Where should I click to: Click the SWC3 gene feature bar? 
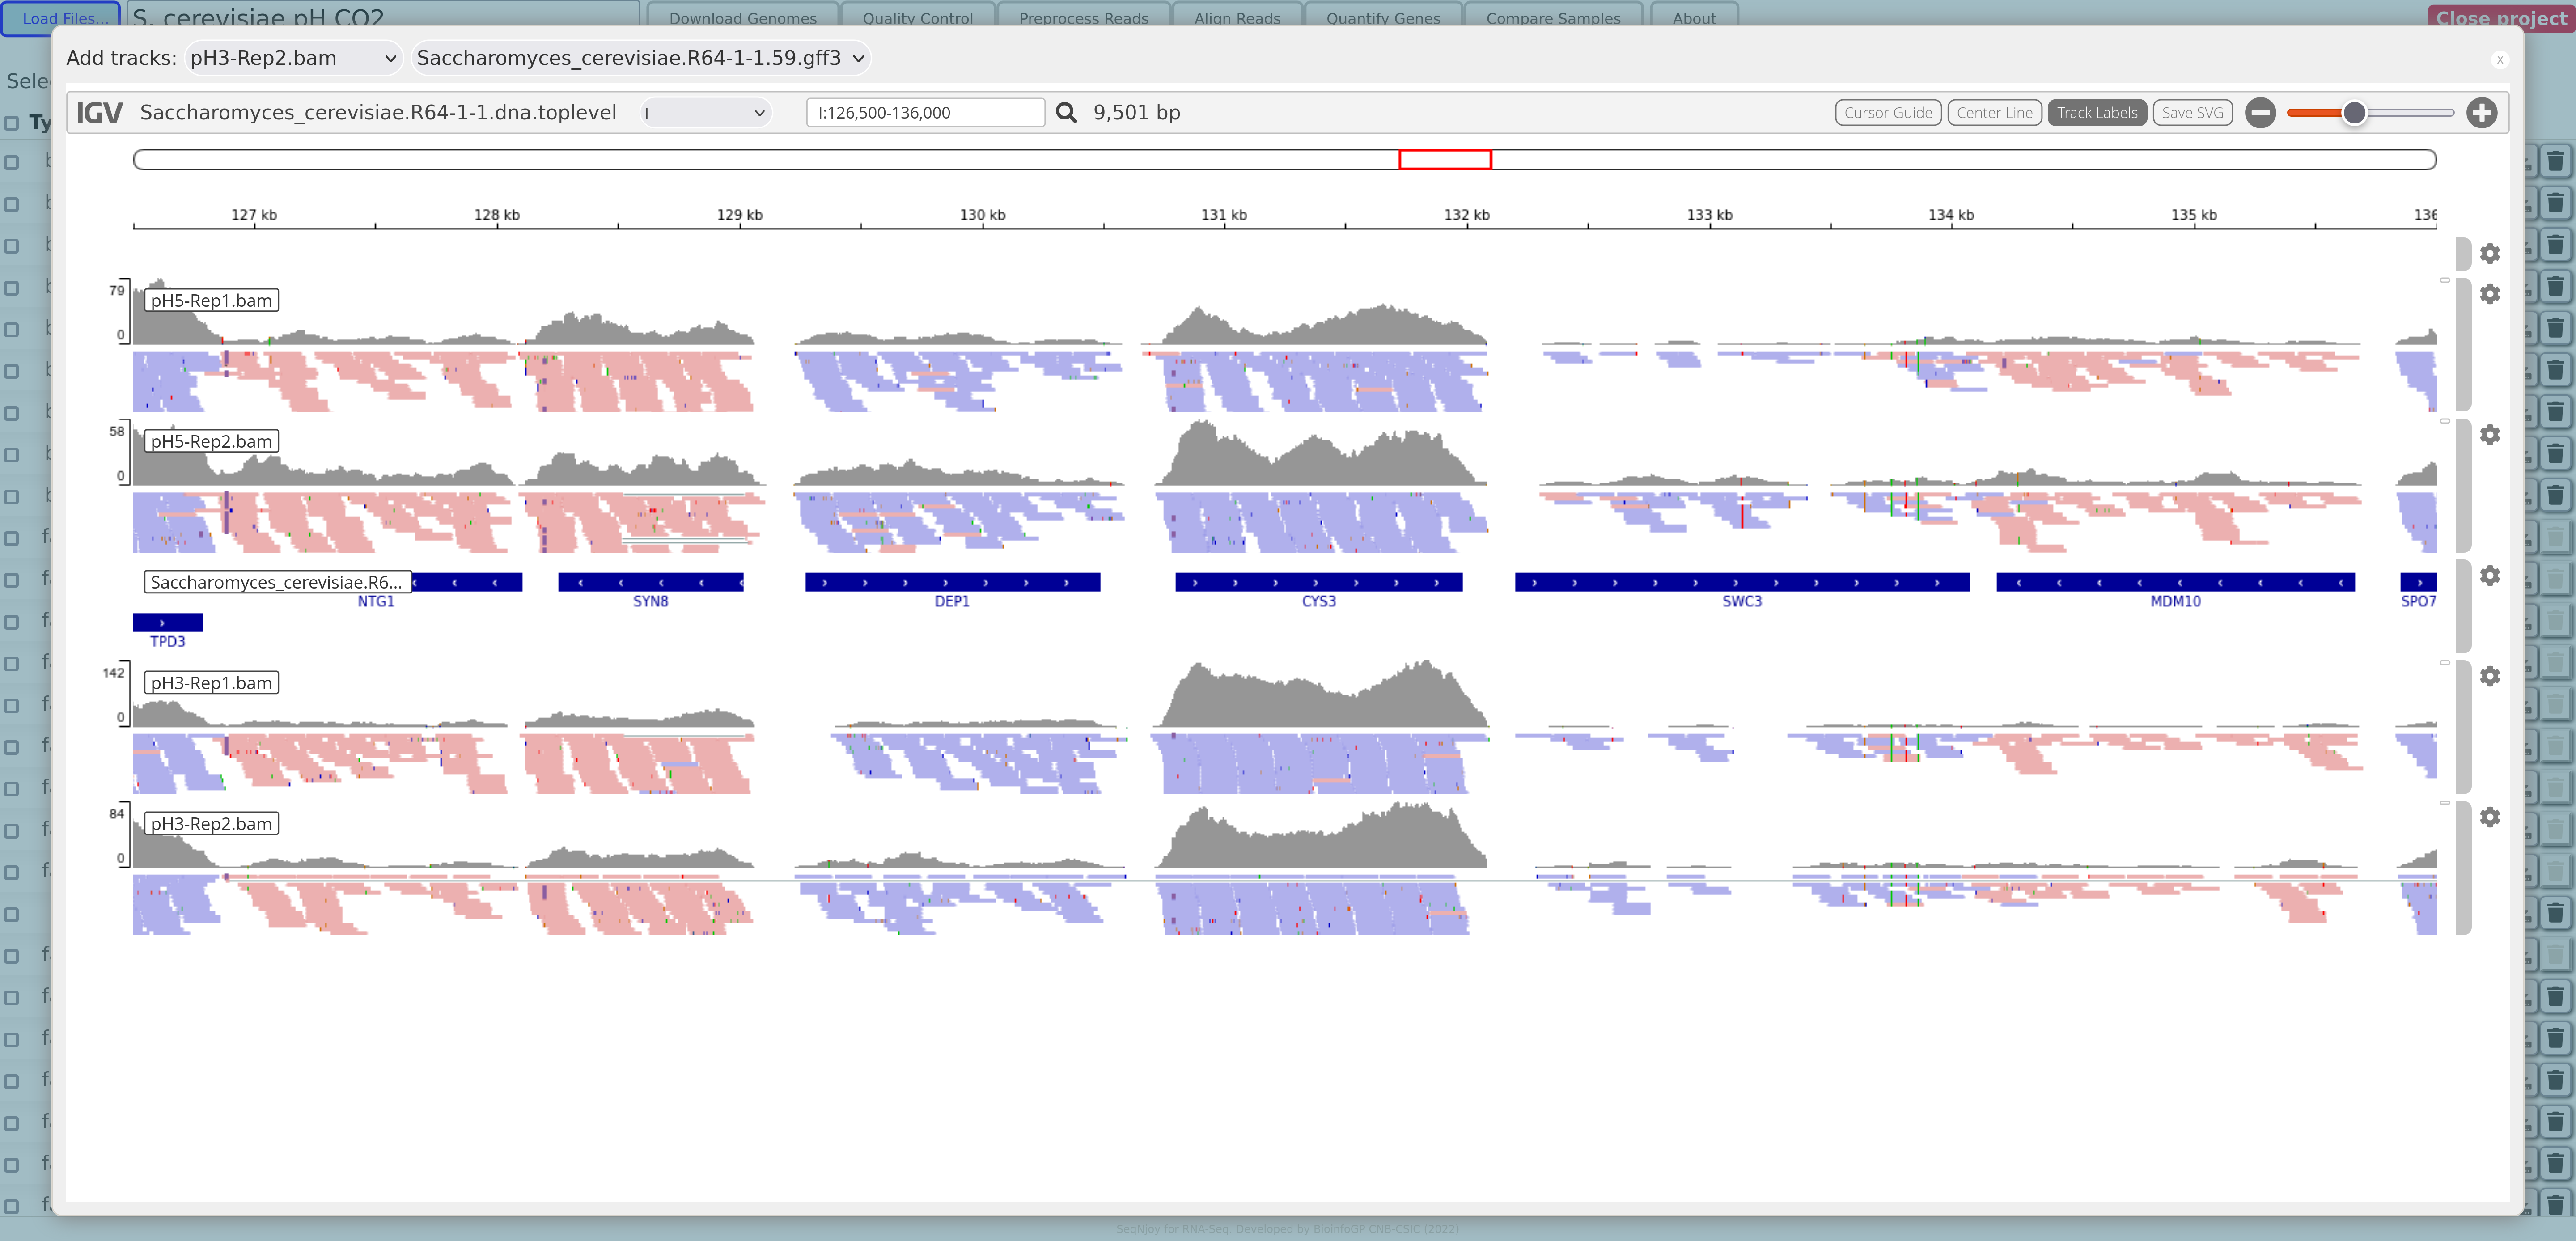1742,582
